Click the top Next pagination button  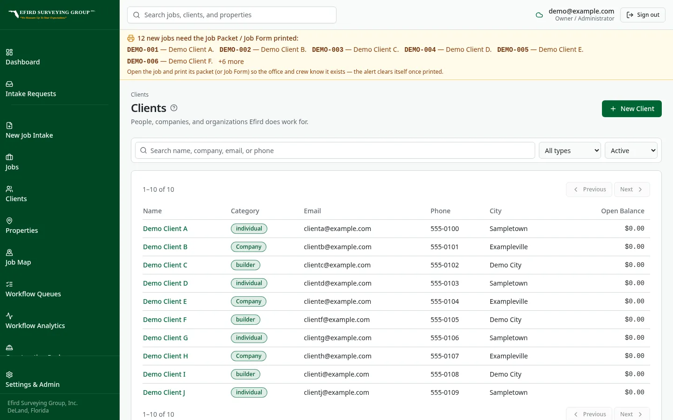tap(632, 189)
